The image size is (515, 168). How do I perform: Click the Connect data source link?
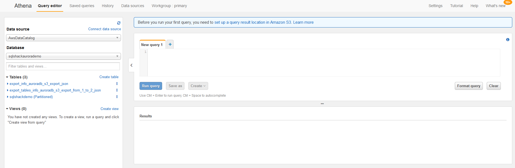[x=104, y=29]
